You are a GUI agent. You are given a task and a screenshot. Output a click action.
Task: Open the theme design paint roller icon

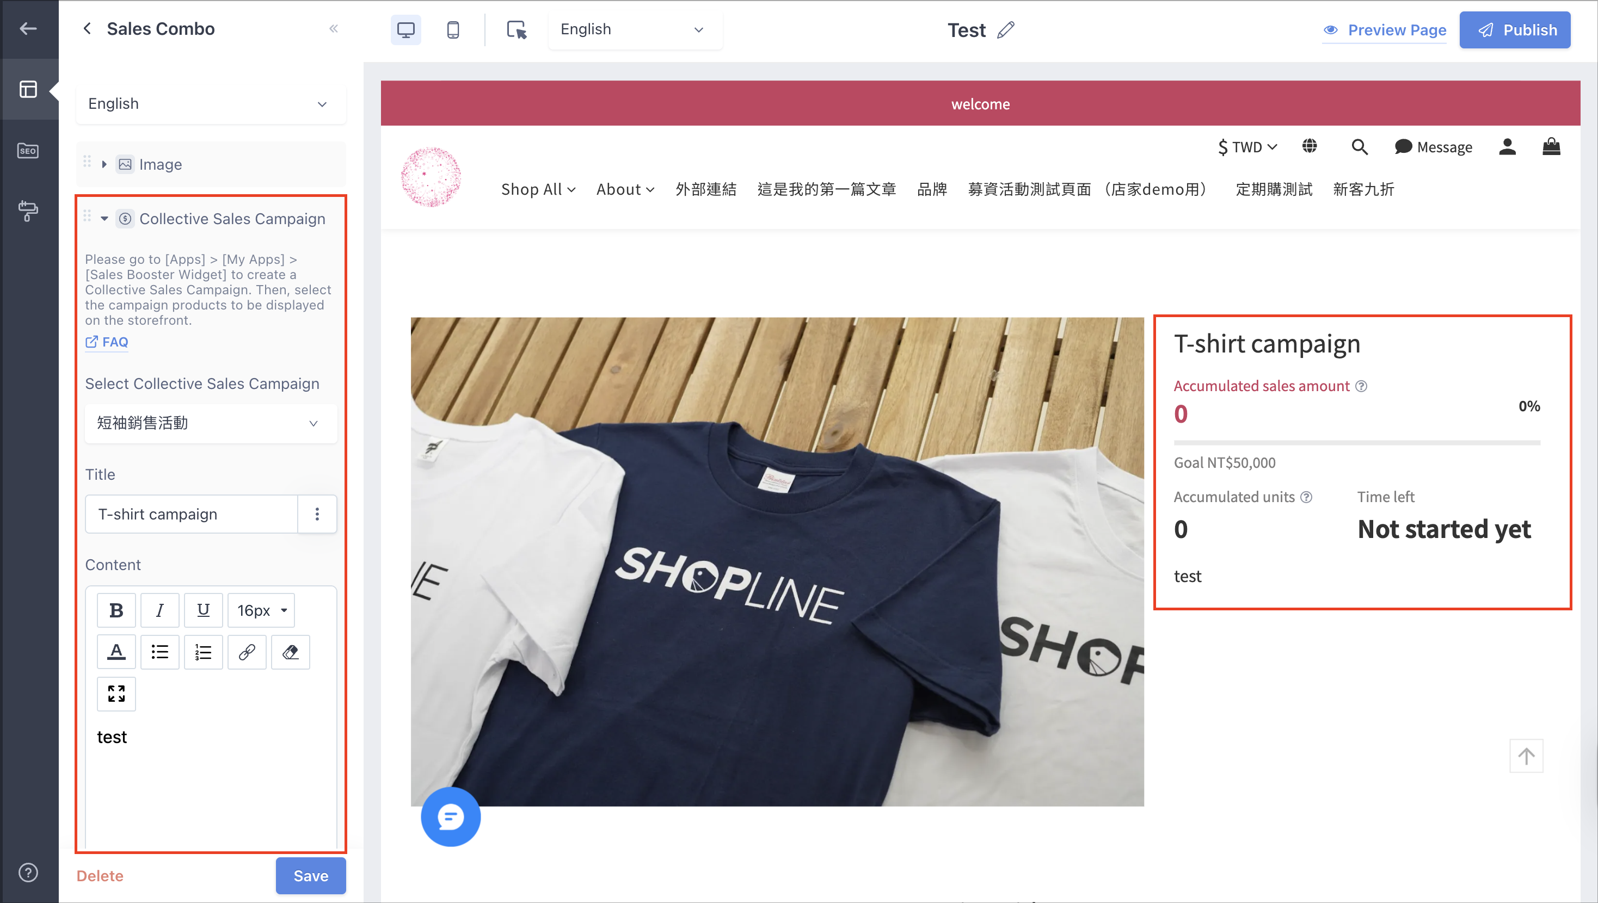point(28,211)
